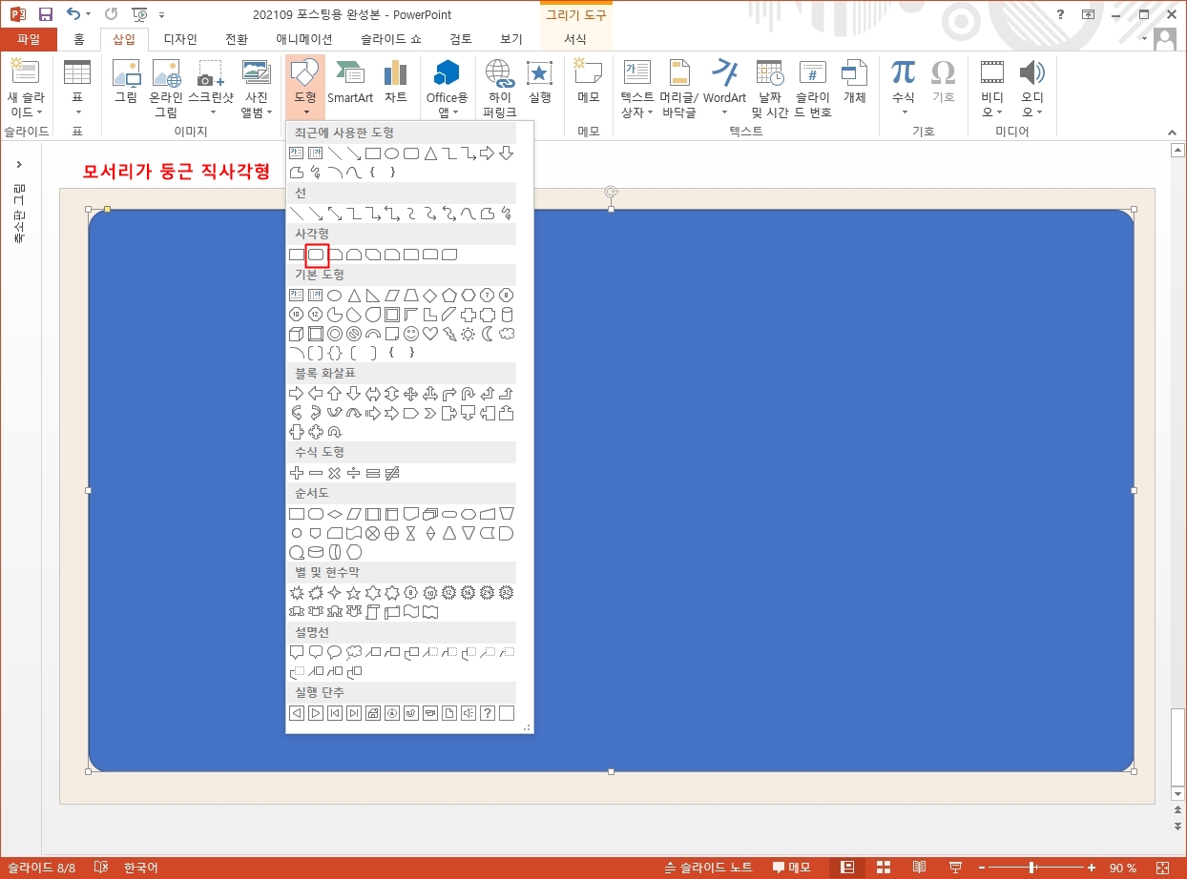
Task: Start slide show from status bar
Action: (955, 868)
